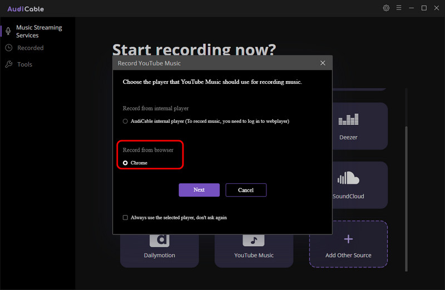Click the 'Record from internal player' heading
The image size is (445, 290).
click(x=156, y=108)
